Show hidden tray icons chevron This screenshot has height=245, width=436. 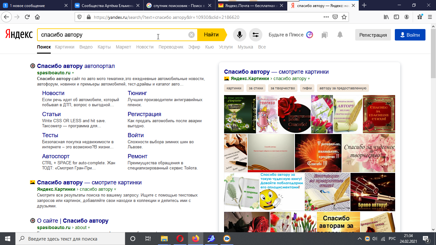[360, 239]
